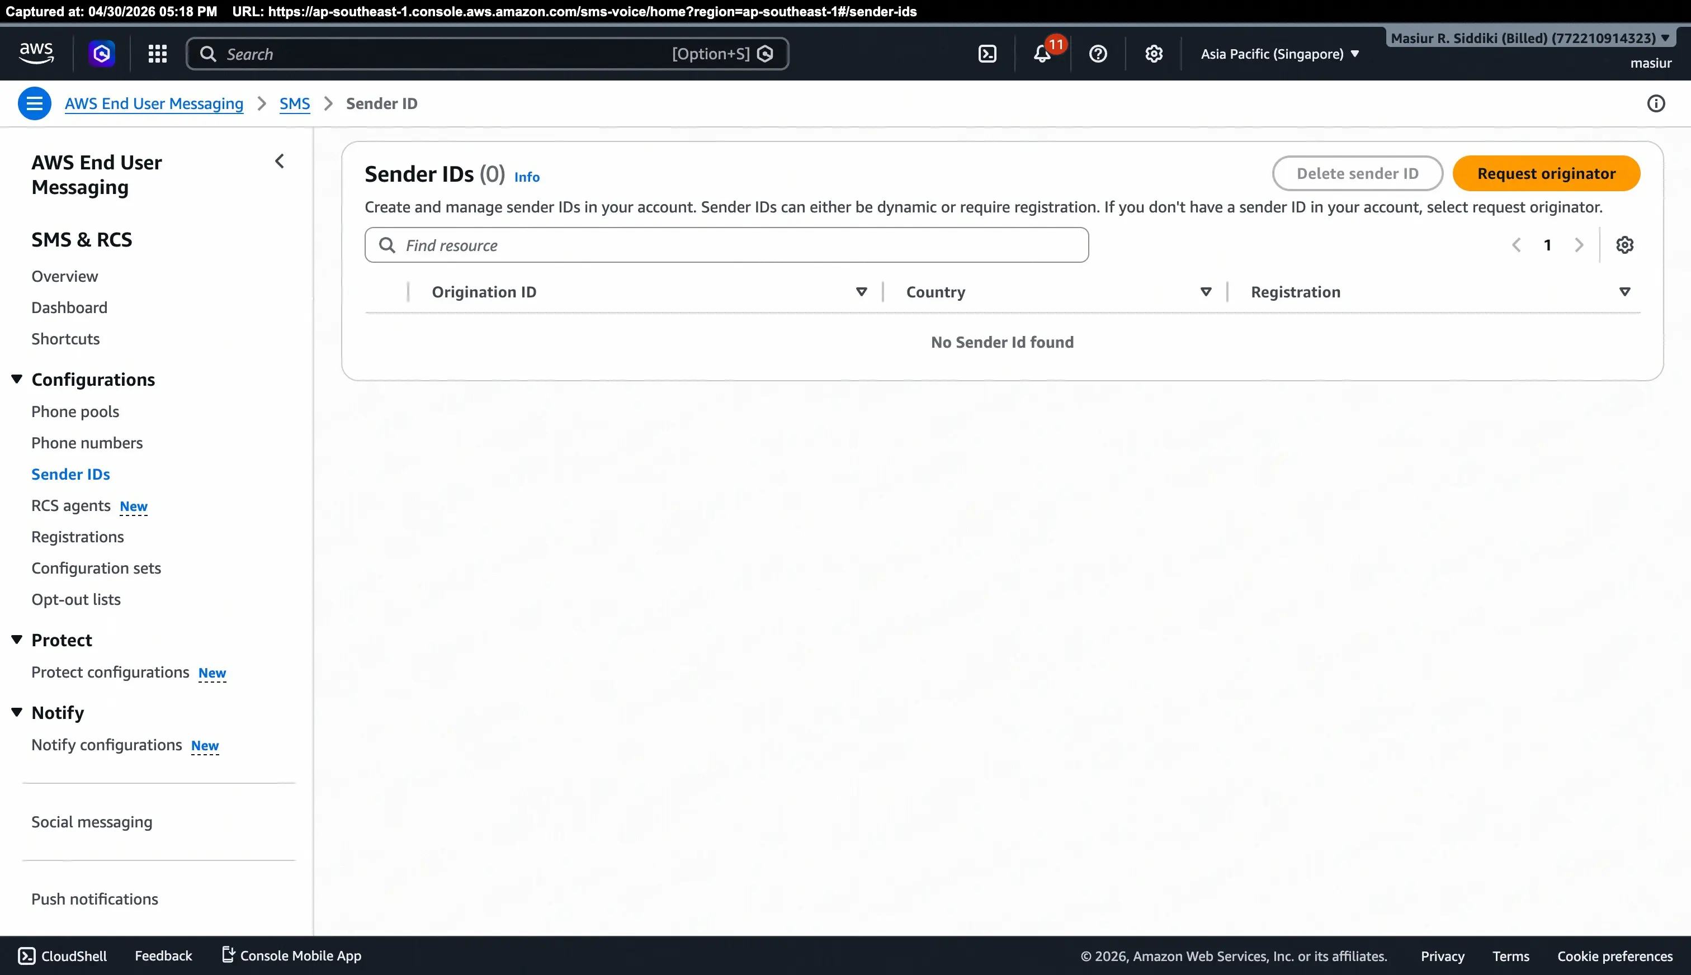Open Console Mobile App link
Image resolution: width=1691 pixels, height=975 pixels.
click(292, 956)
